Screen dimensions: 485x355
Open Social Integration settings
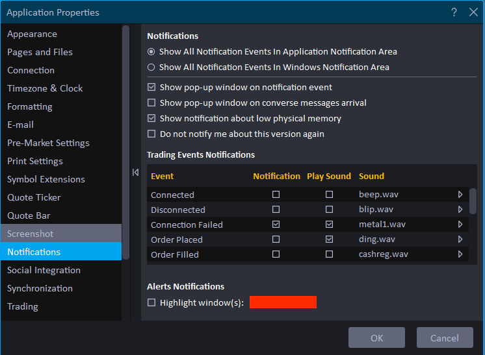pyautogui.click(x=61, y=270)
